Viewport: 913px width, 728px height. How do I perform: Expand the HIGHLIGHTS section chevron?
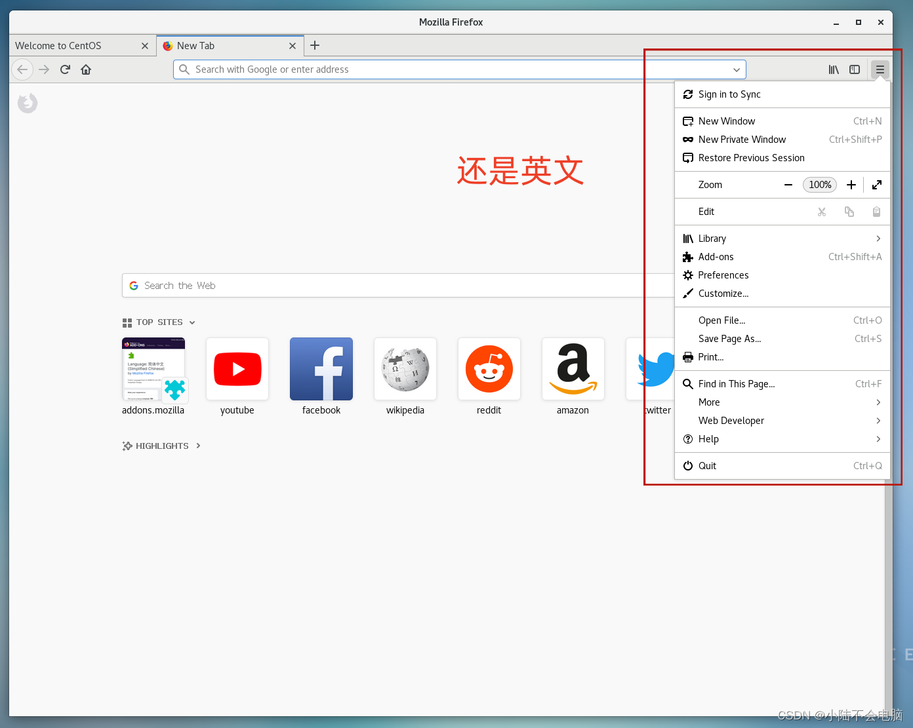(198, 446)
